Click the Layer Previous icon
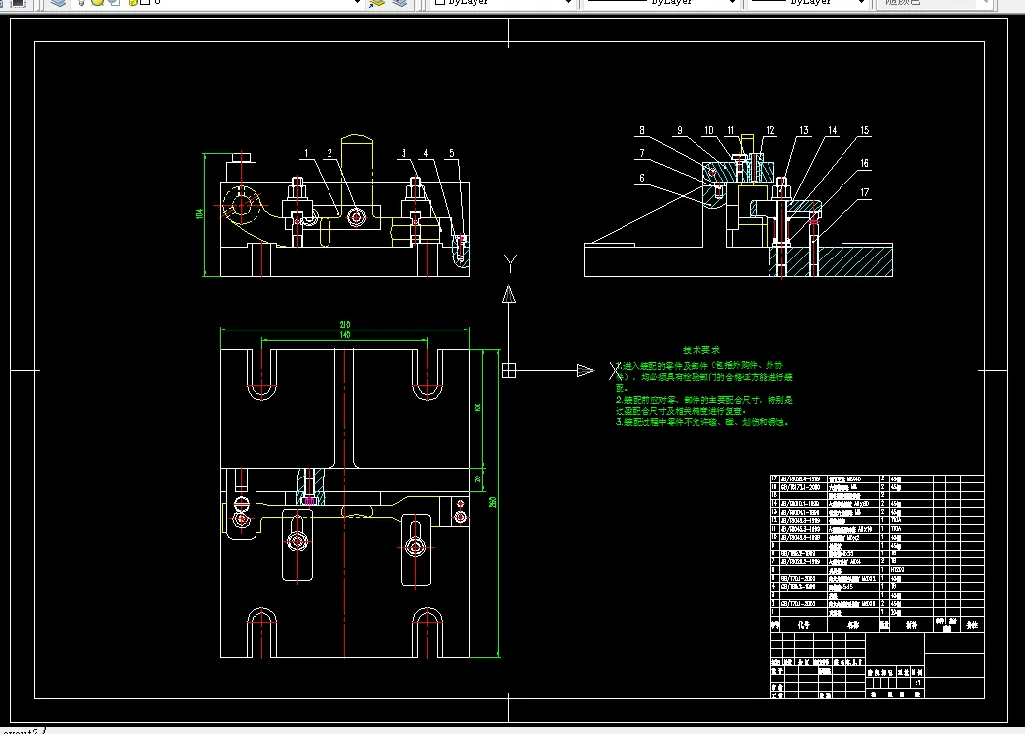1025x734 pixels. tap(399, 3)
